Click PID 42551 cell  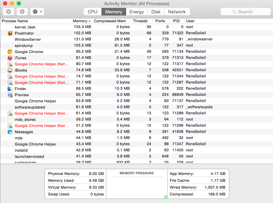[x=178, y=70]
